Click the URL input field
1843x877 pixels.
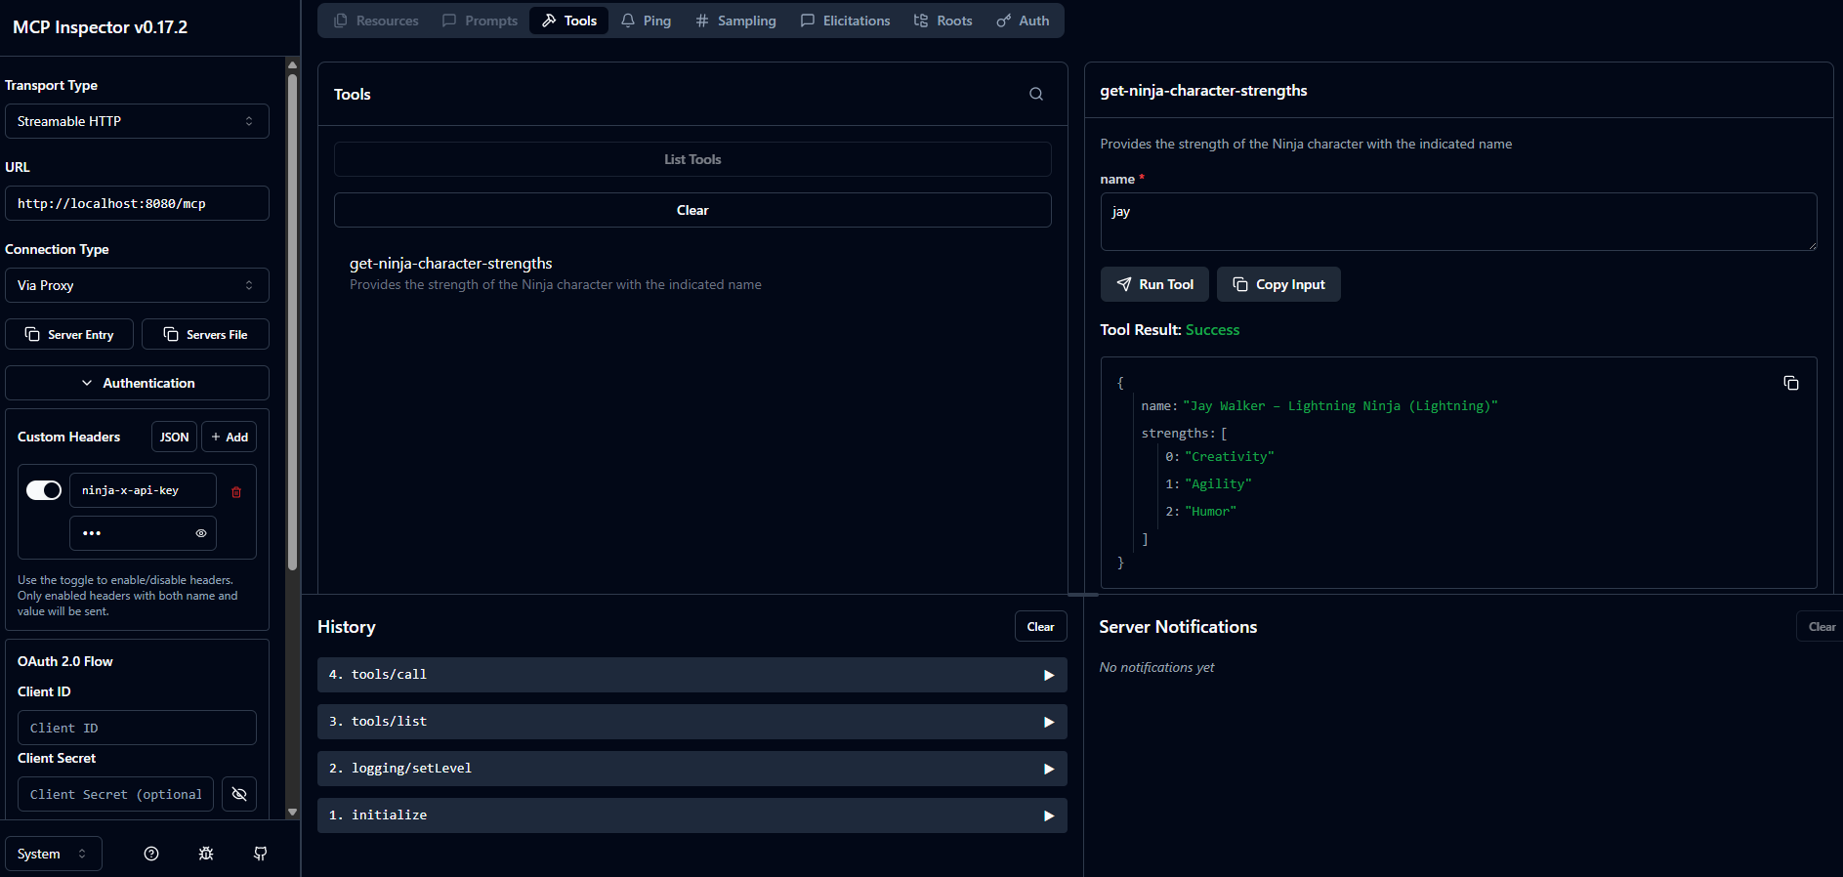click(x=137, y=203)
